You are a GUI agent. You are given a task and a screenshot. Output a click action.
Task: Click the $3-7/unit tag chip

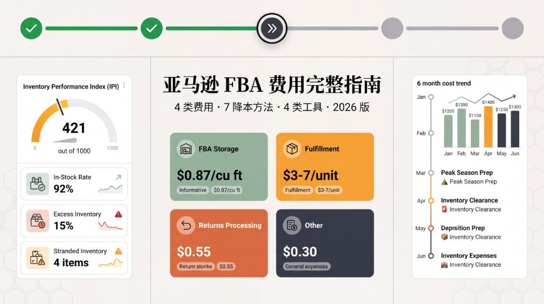pos(328,190)
